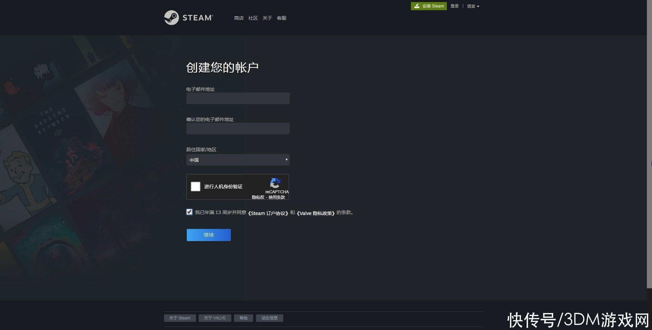
Task: Click the Steam logo icon
Action: click(x=171, y=18)
